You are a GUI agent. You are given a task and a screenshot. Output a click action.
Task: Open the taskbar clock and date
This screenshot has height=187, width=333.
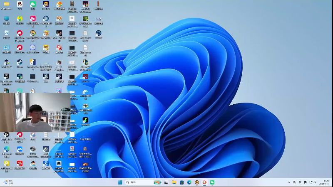(326, 182)
